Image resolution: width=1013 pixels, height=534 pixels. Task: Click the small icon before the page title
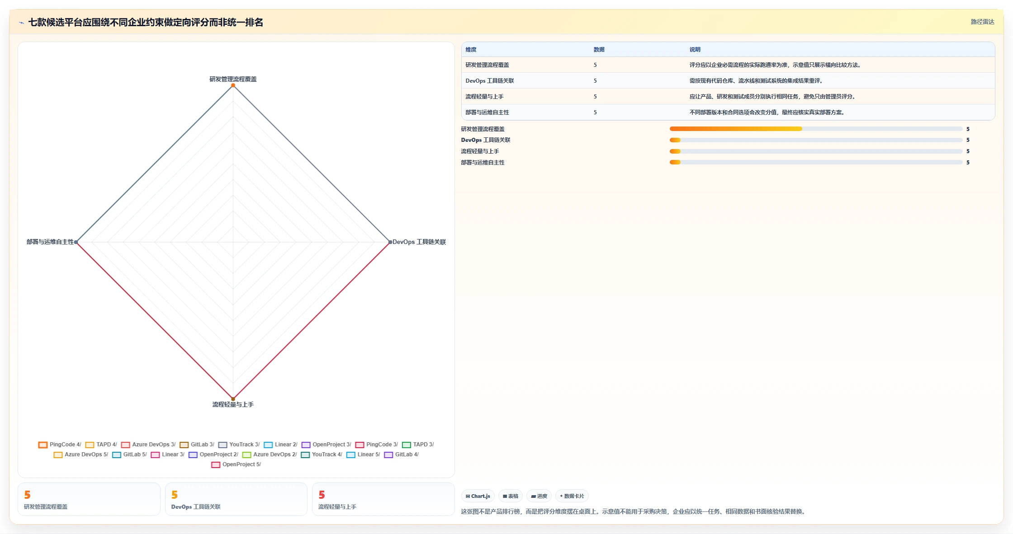point(21,23)
